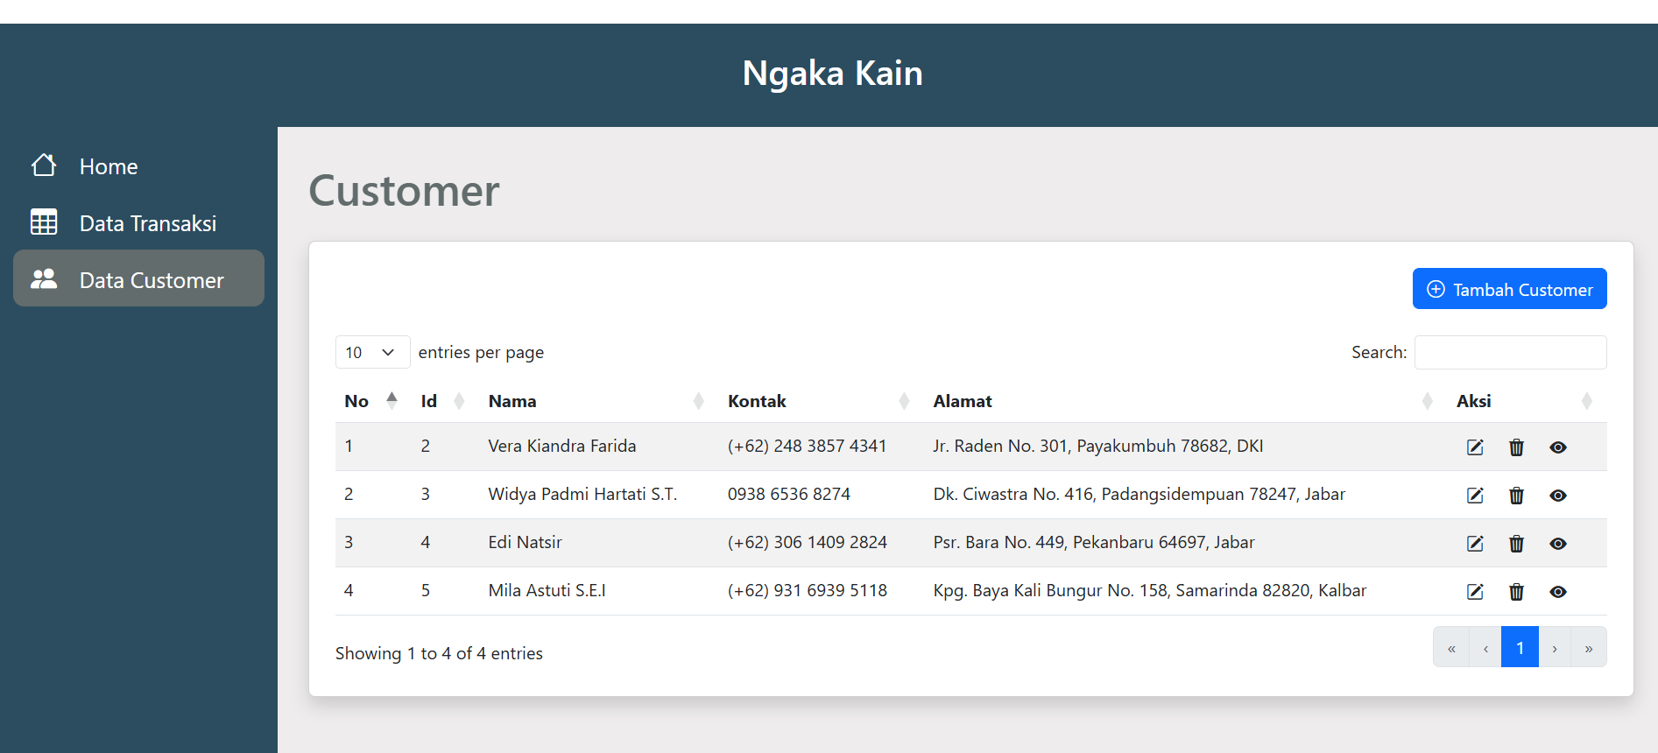
Task: Click contact (+62) 248 3857 4341
Action: tap(807, 447)
